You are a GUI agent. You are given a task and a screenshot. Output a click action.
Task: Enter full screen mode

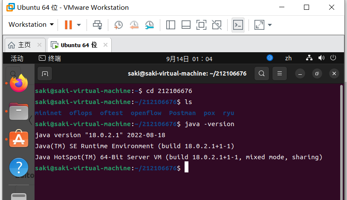201,25
